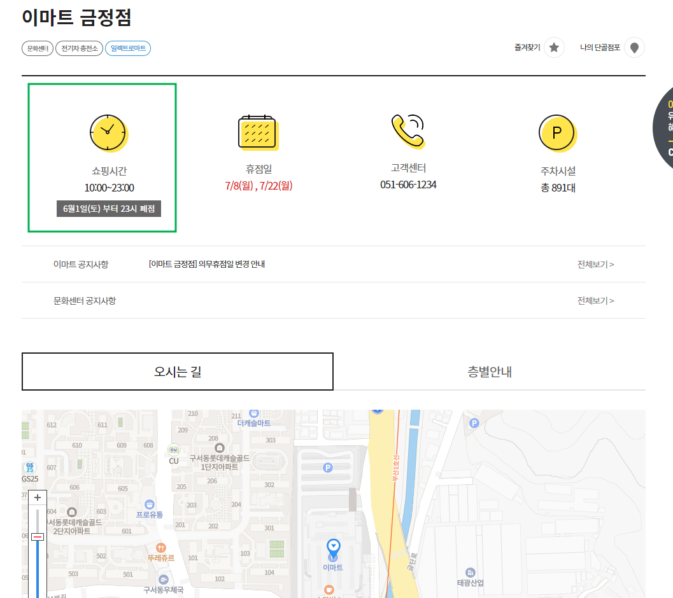
Task: Click the map zoom slider handle
Action: pyautogui.click(x=38, y=537)
